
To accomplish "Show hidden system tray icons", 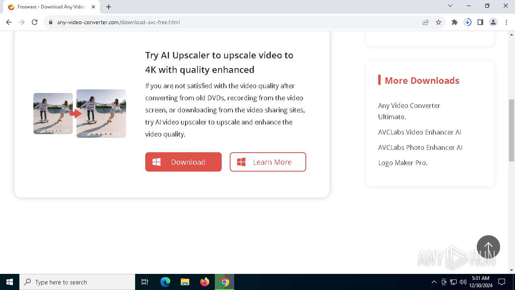I will [434, 282].
